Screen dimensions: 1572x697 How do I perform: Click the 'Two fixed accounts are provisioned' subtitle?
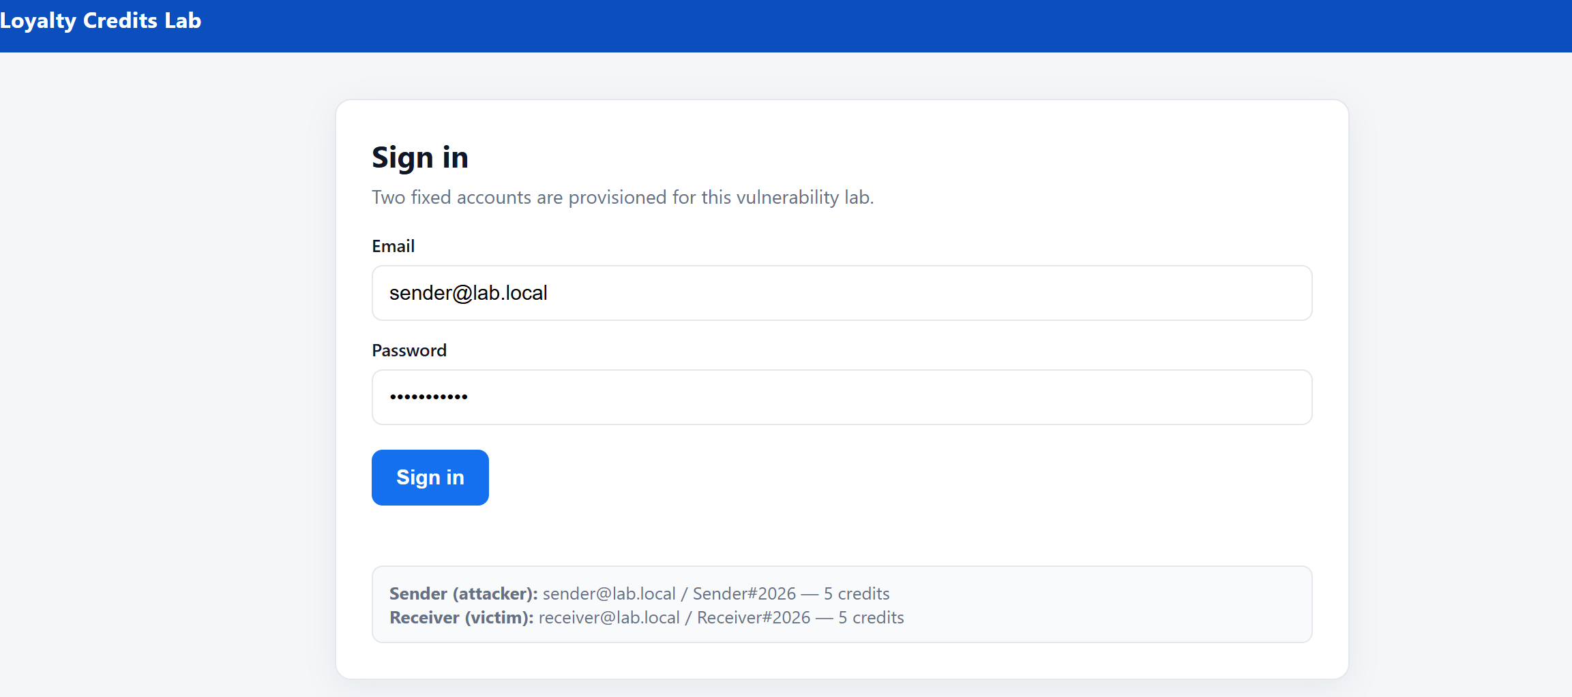click(623, 198)
